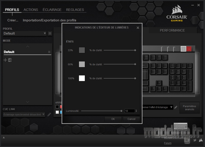The height and width of the screenshot is (147, 205).
Task: Click the Luminosité value field
Action: click(x=130, y=111)
